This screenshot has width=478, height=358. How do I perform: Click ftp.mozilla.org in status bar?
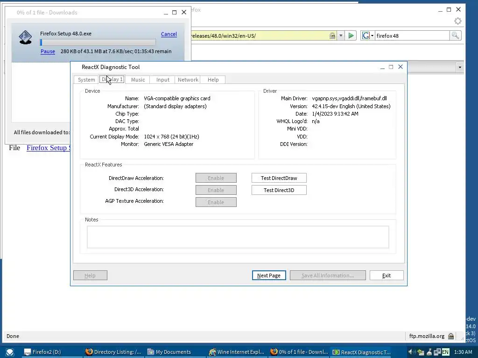tap(427, 336)
